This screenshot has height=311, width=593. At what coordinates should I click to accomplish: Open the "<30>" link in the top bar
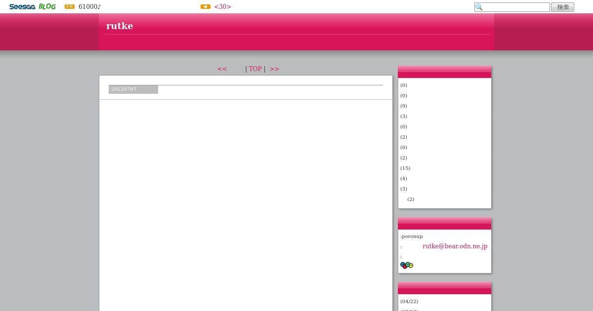[222, 7]
